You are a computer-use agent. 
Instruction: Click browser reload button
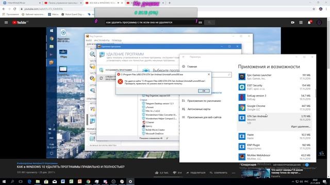click(14, 9)
